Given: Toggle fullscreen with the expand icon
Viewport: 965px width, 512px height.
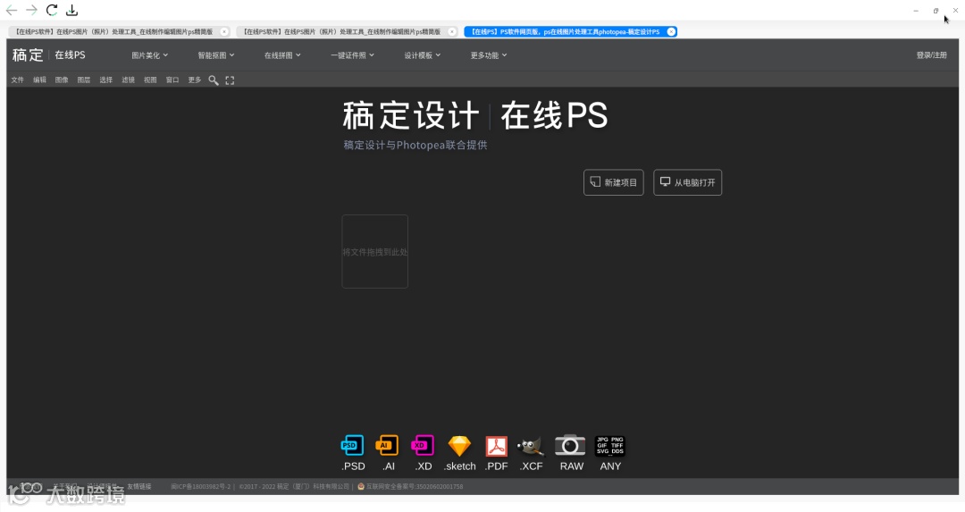Looking at the screenshot, I should [x=230, y=80].
